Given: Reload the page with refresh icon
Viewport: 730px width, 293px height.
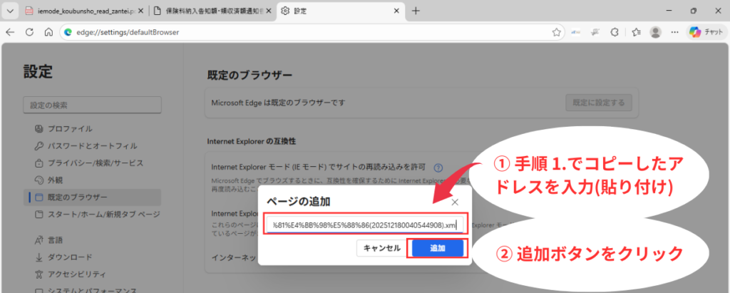Looking at the screenshot, I should [29, 32].
